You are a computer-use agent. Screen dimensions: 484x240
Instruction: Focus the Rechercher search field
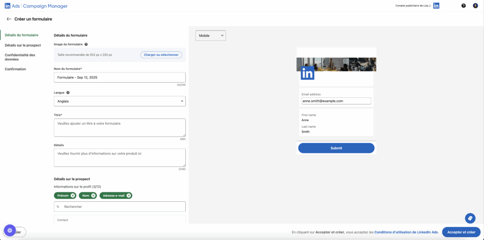(x=120, y=206)
